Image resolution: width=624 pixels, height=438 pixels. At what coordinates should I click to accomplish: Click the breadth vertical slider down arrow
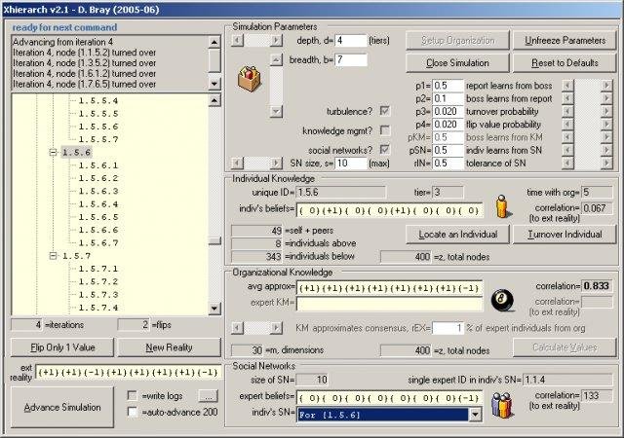pyautogui.click(x=276, y=111)
